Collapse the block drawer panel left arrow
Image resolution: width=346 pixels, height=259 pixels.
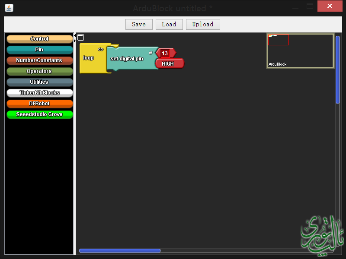point(75,35)
